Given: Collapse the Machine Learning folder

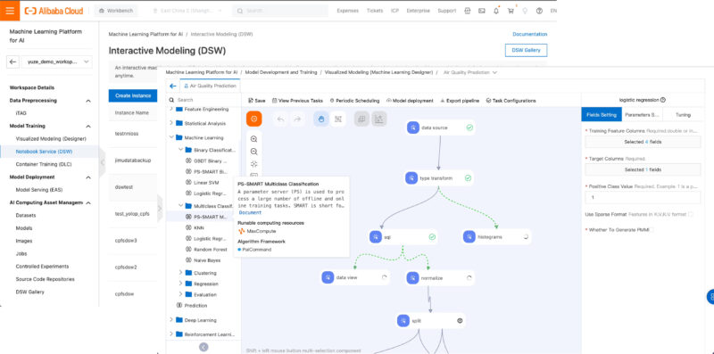Looking at the screenshot, I should tap(171, 137).
